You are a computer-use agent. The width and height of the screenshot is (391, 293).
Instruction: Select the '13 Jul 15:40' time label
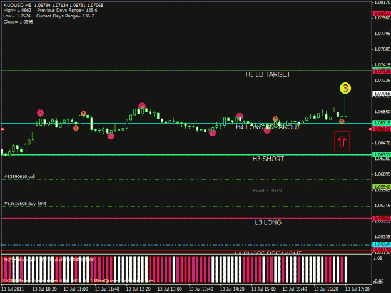click(295, 289)
